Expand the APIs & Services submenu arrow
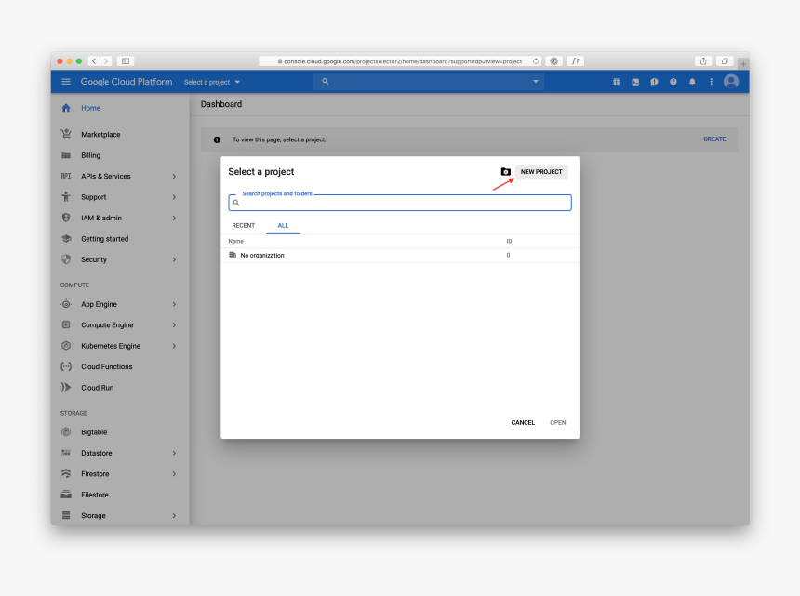 [174, 177]
